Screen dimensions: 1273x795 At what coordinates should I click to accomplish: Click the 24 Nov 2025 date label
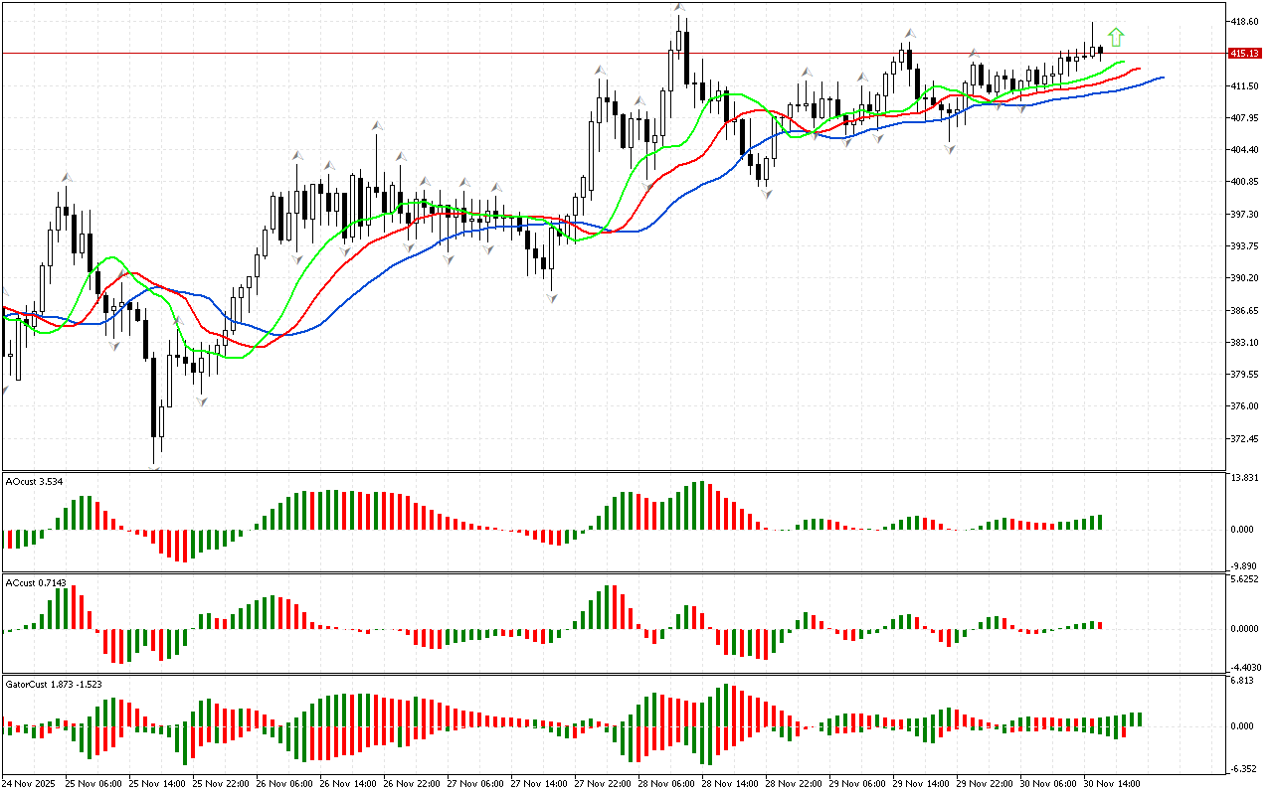coord(29,784)
